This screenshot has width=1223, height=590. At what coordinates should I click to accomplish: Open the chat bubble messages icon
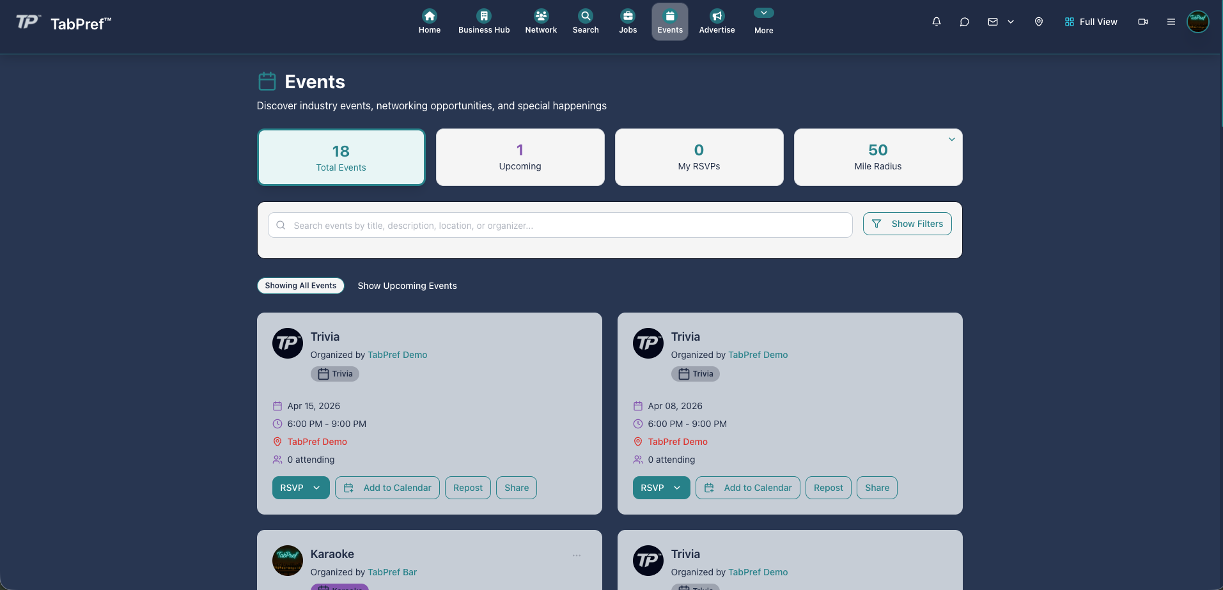click(x=965, y=22)
